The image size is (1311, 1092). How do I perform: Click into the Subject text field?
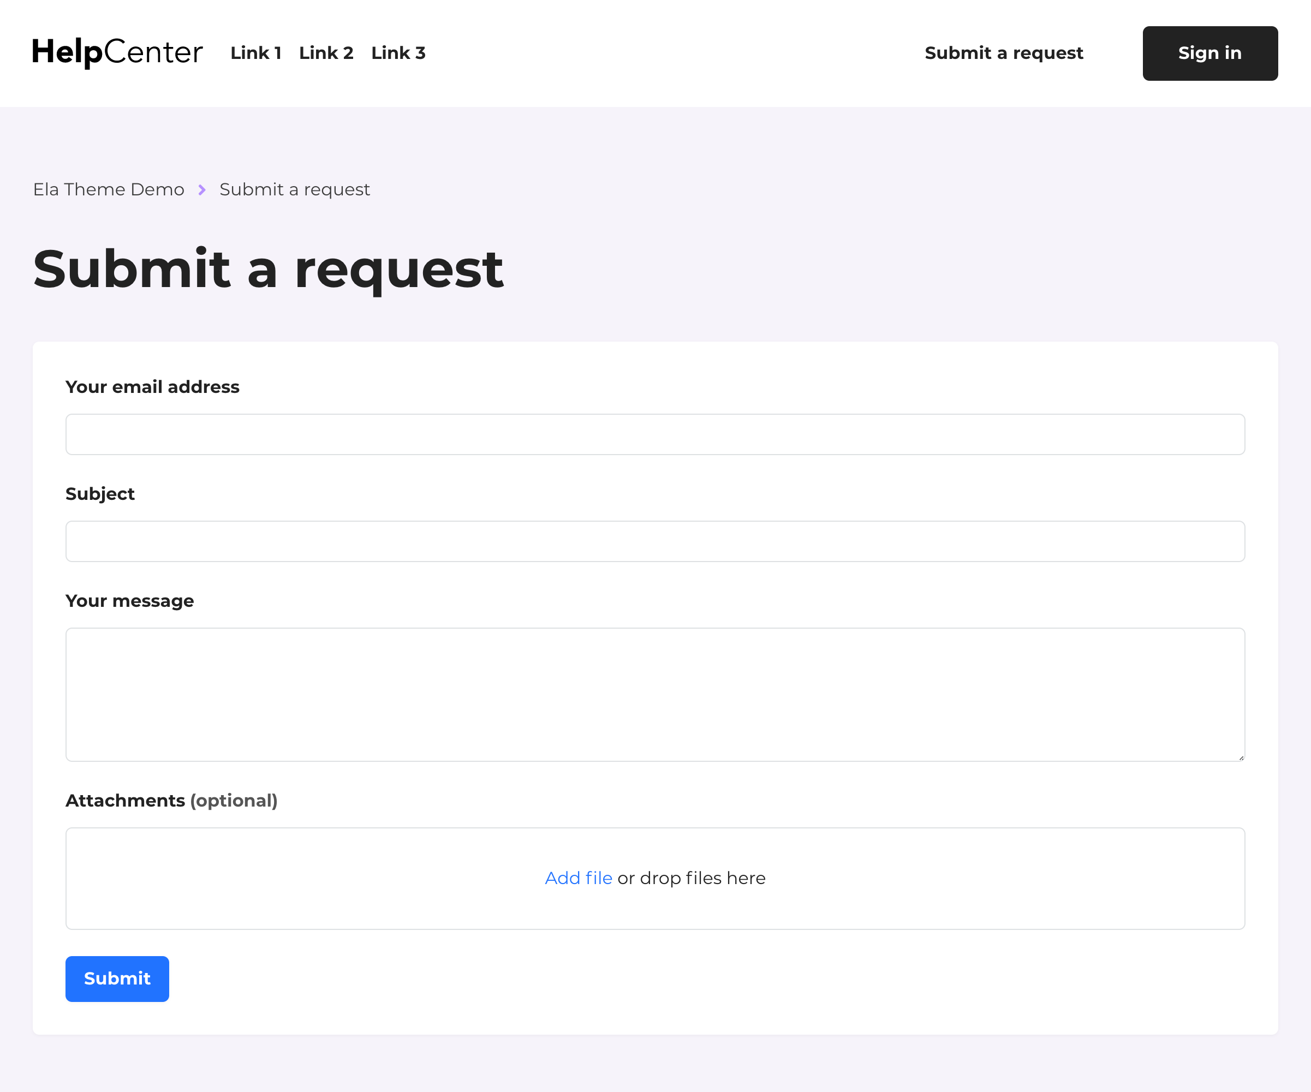(x=655, y=541)
